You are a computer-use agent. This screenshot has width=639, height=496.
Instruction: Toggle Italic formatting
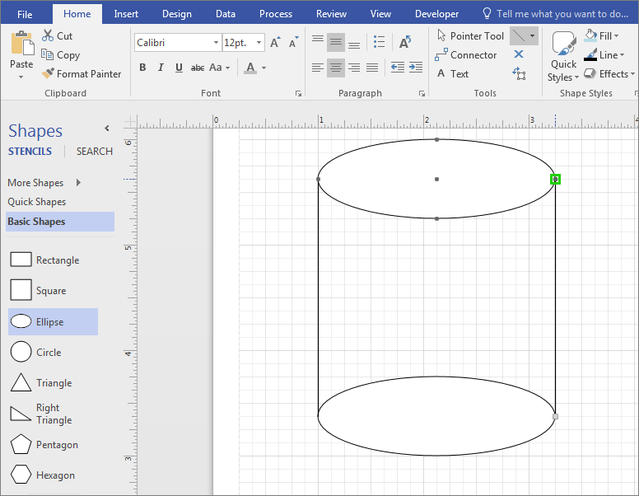(x=161, y=68)
